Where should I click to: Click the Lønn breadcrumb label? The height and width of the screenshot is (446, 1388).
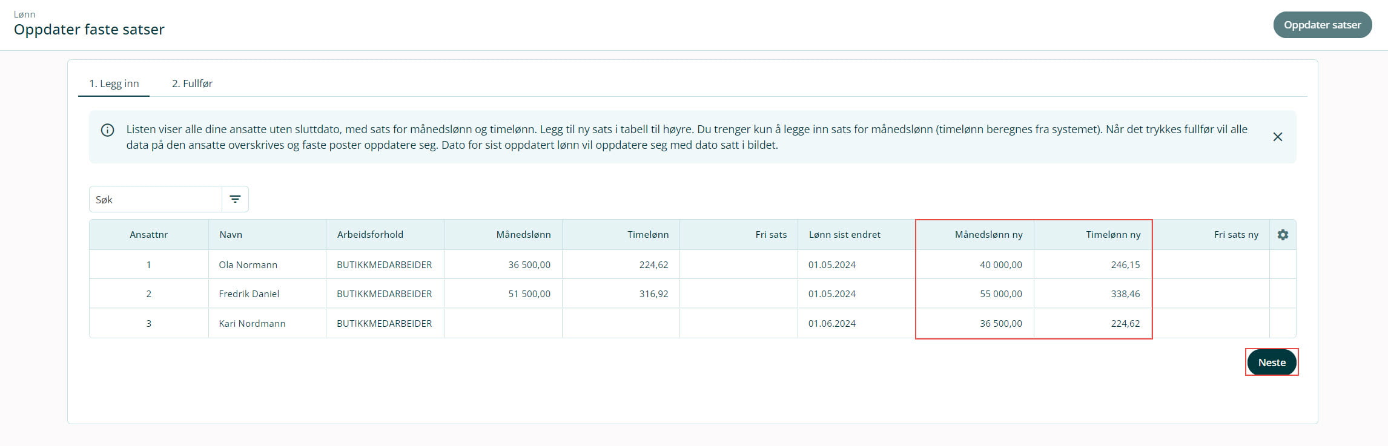[24, 14]
